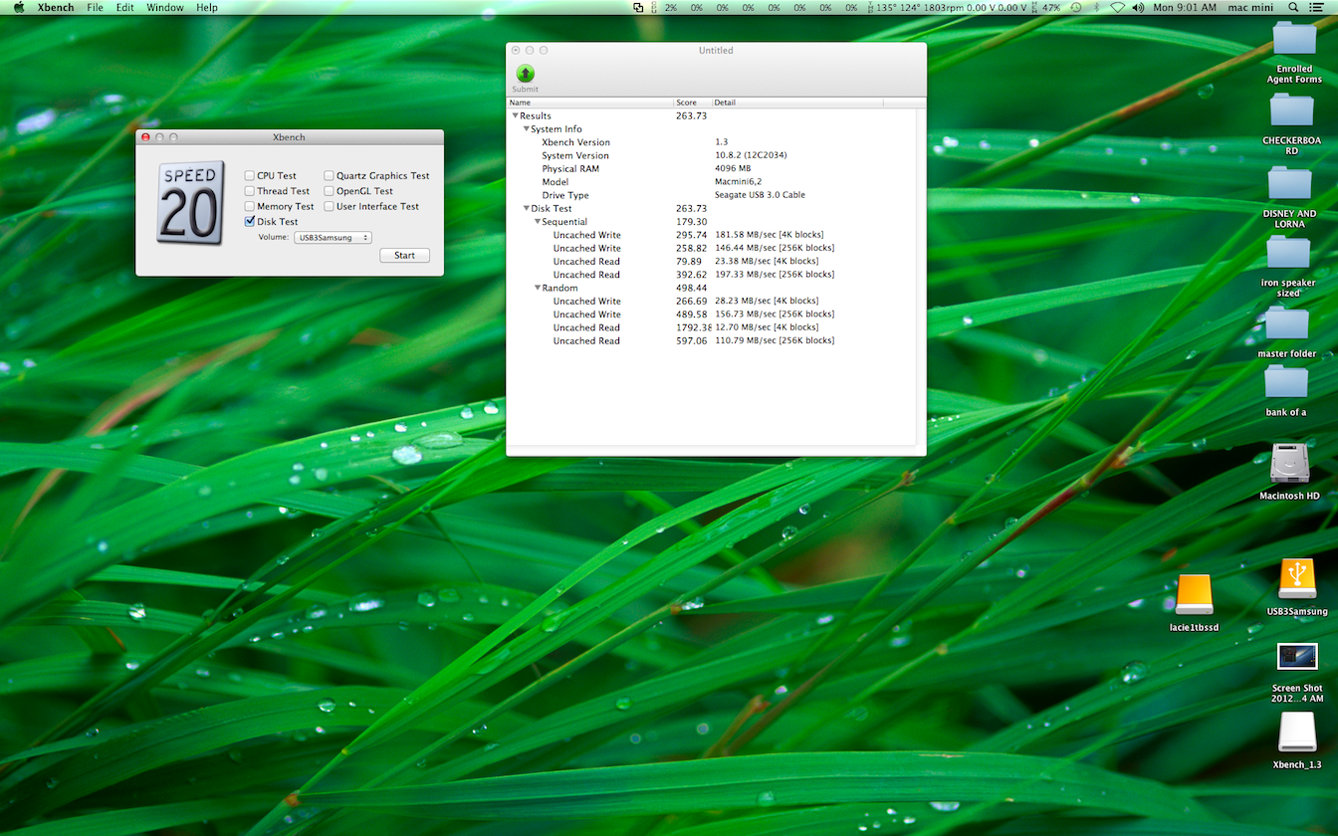Image resolution: width=1338 pixels, height=836 pixels.
Task: Click the Score column header
Action: click(x=693, y=103)
